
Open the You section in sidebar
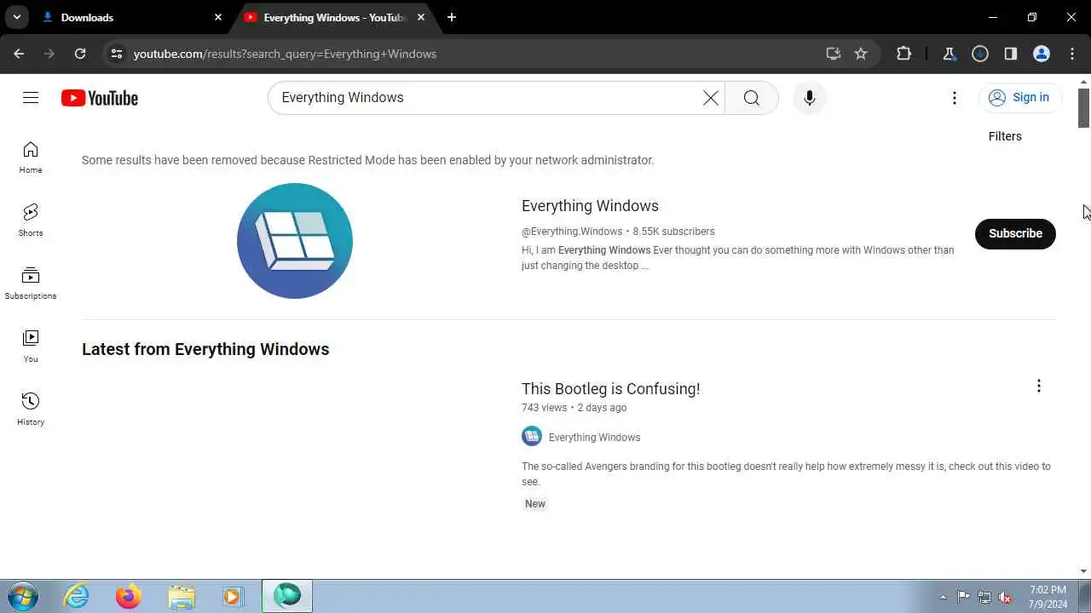(x=31, y=347)
